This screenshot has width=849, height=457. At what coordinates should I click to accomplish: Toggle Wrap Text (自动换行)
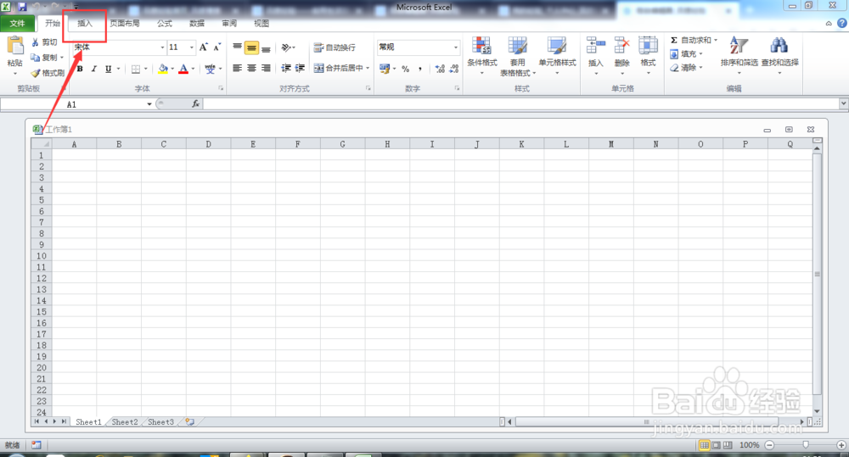pos(335,47)
